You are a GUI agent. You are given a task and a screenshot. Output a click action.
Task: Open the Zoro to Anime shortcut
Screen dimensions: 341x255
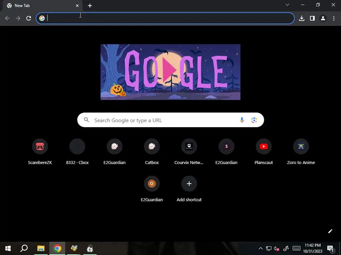coord(301,152)
